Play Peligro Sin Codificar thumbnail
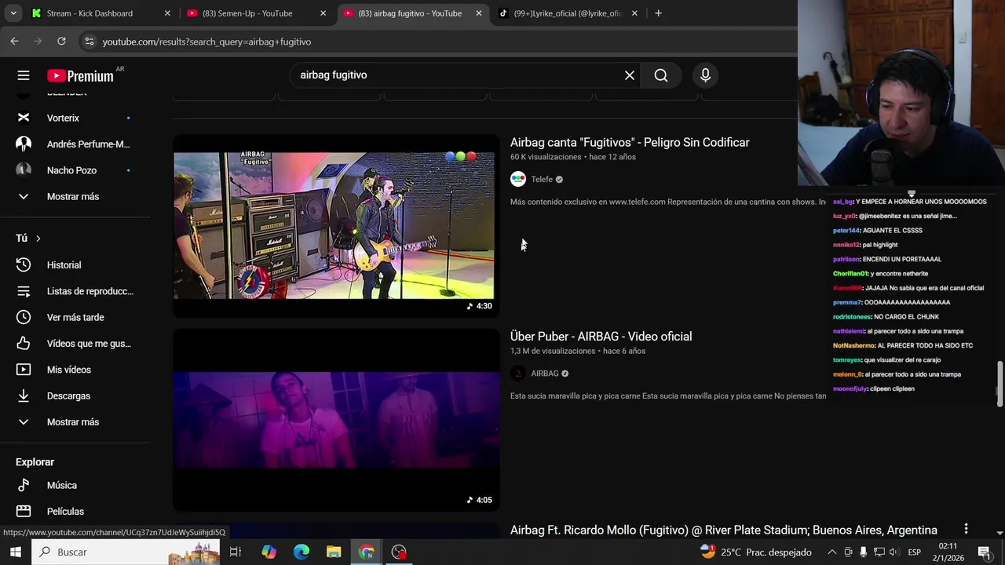Image resolution: width=1005 pixels, height=565 pixels. pyautogui.click(x=336, y=225)
